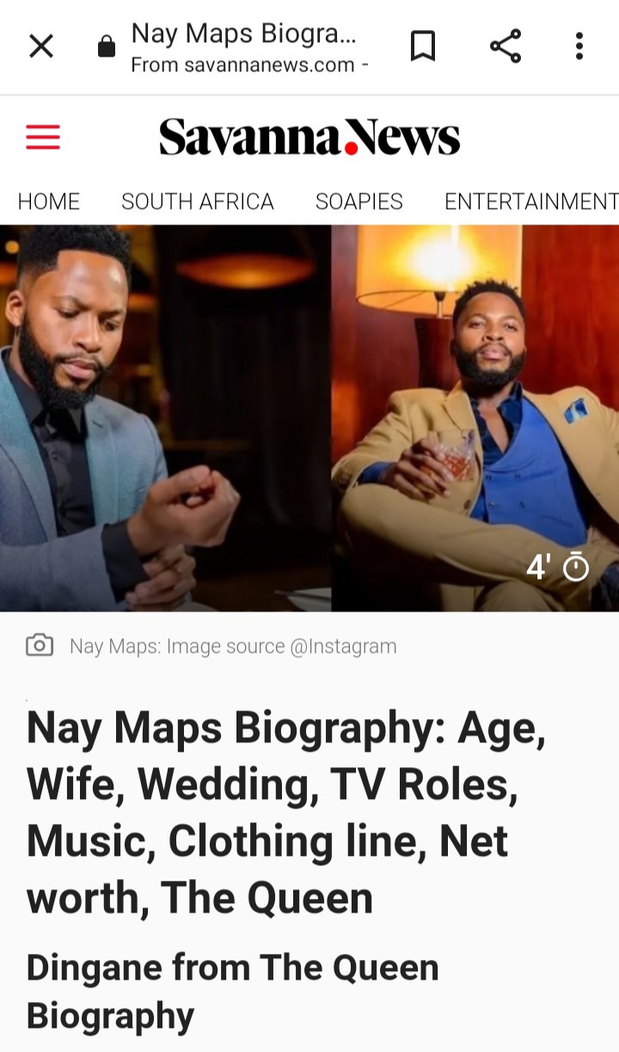The height and width of the screenshot is (1052, 619).
Task: Tap the Dingane from The Queen subheading
Action: 233,992
